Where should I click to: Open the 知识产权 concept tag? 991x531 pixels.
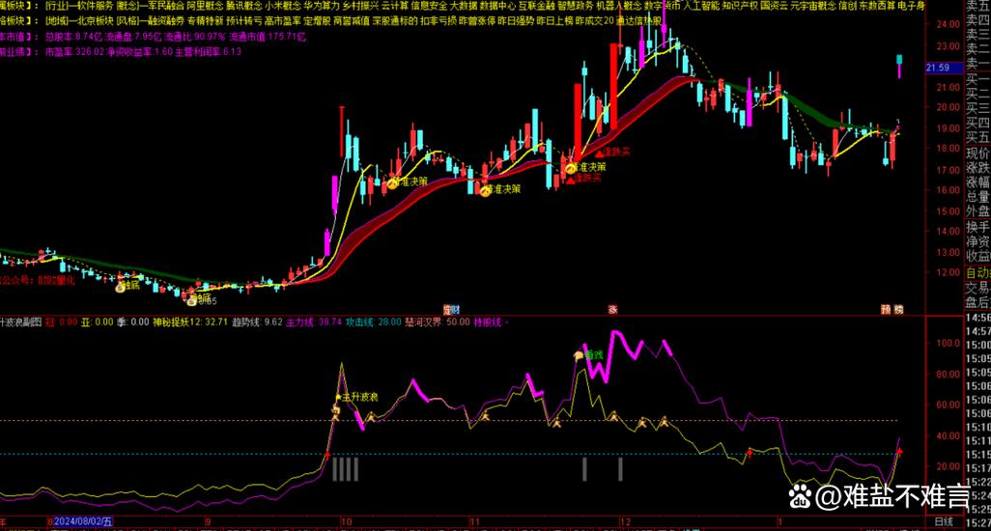point(741,6)
